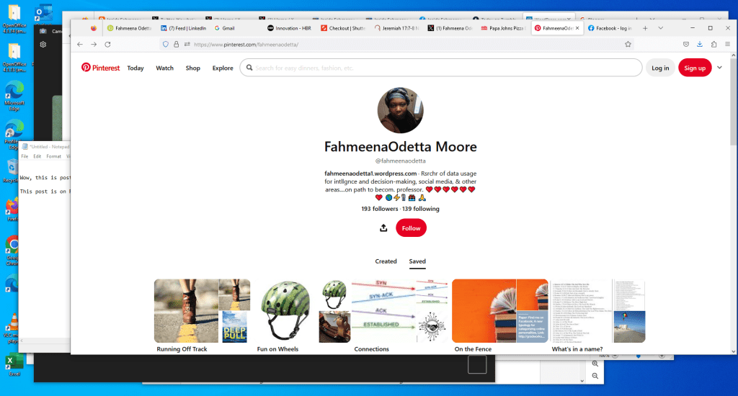Open the Running Off Track board
The width and height of the screenshot is (738, 396).
pyautogui.click(x=203, y=315)
